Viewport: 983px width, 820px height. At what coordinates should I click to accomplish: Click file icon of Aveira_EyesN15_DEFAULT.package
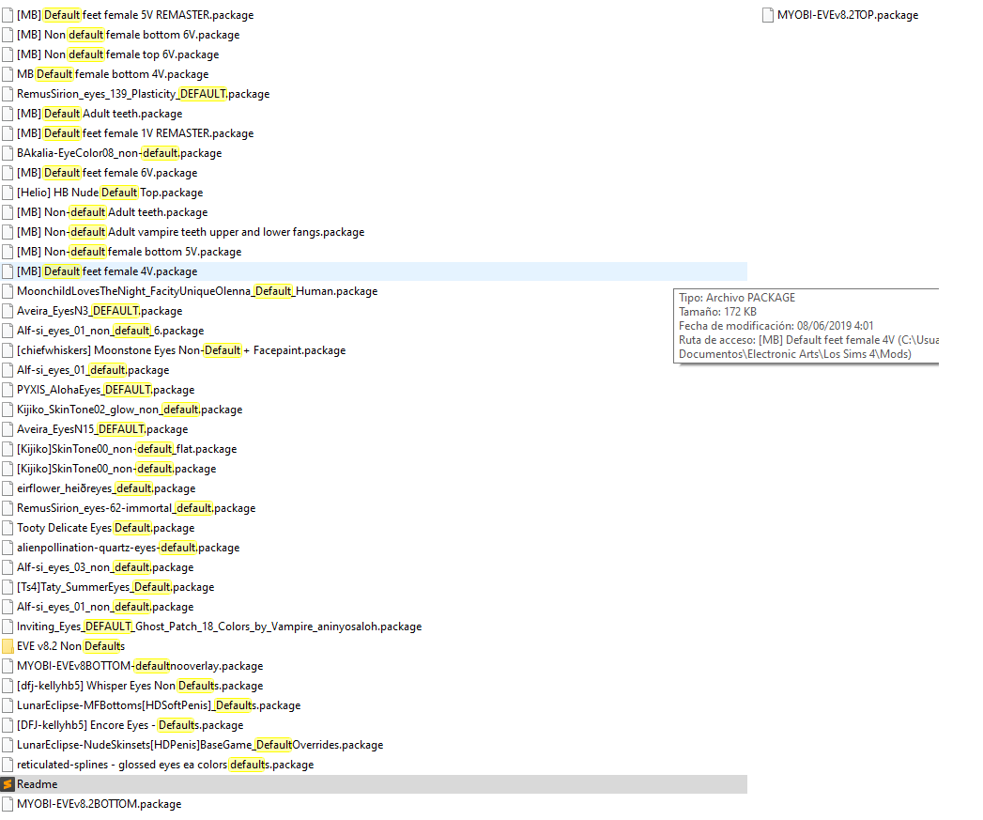pyautogui.click(x=8, y=429)
